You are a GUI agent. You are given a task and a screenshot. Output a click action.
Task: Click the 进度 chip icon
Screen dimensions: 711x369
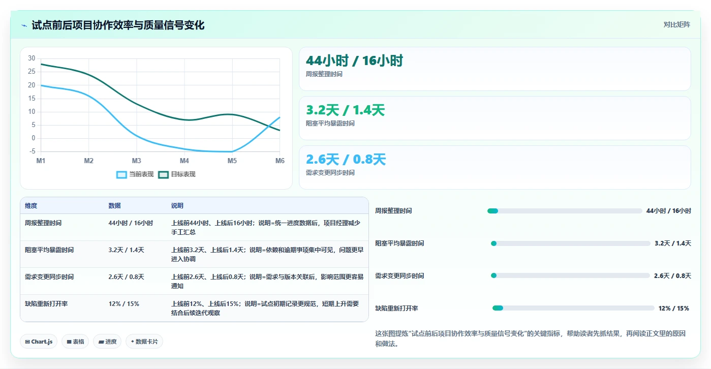point(101,342)
